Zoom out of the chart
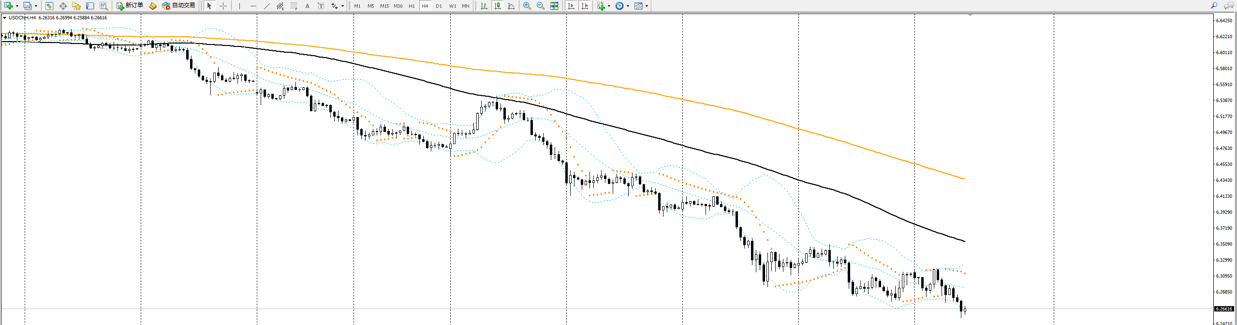 (x=541, y=6)
